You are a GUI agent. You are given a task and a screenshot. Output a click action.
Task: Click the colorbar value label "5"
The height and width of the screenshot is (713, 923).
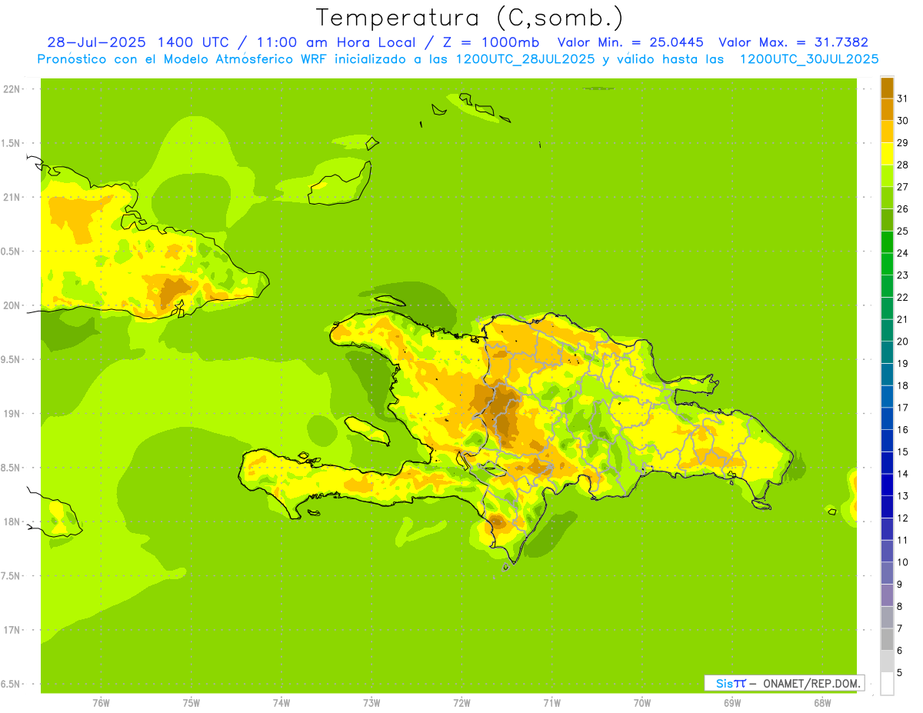tap(899, 672)
